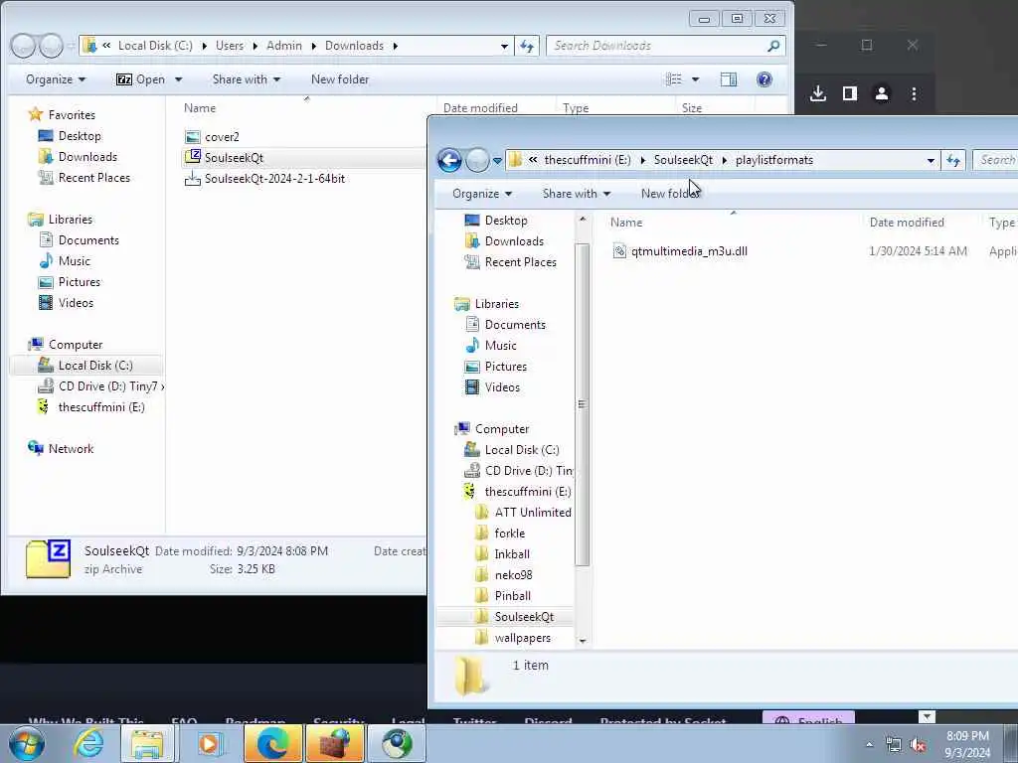
Task: Click the change view icon in the Downloads window
Action: pyautogui.click(x=674, y=79)
